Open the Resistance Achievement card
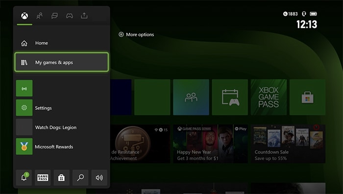 coord(140,144)
